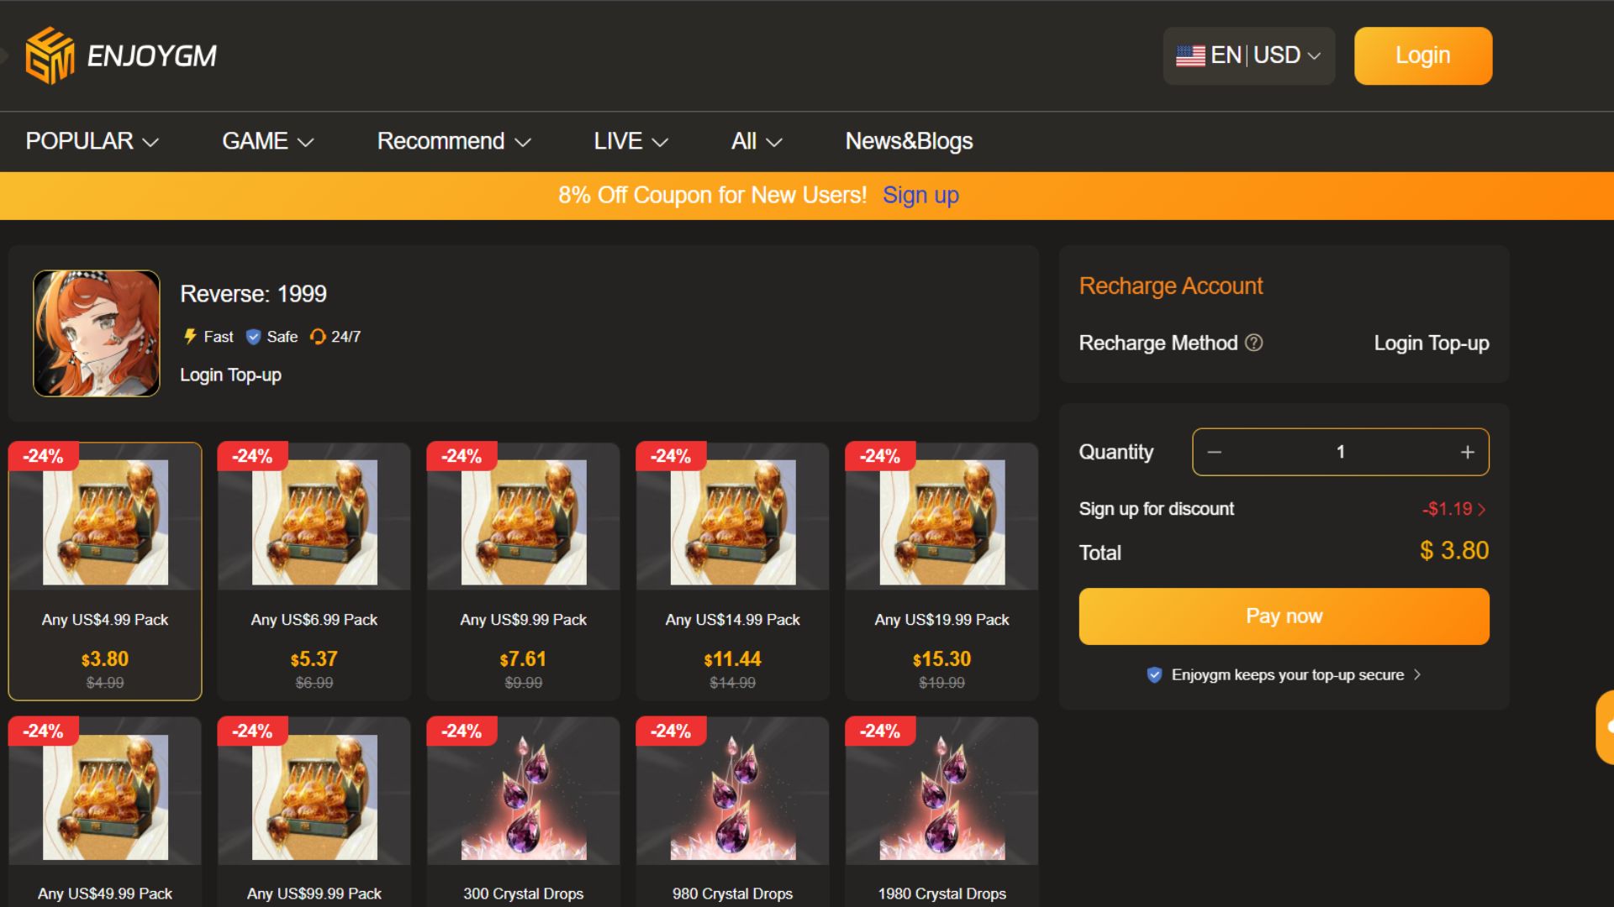1614x907 pixels.
Task: Open the Reverse: 1999 game avatar image
Action: [97, 333]
